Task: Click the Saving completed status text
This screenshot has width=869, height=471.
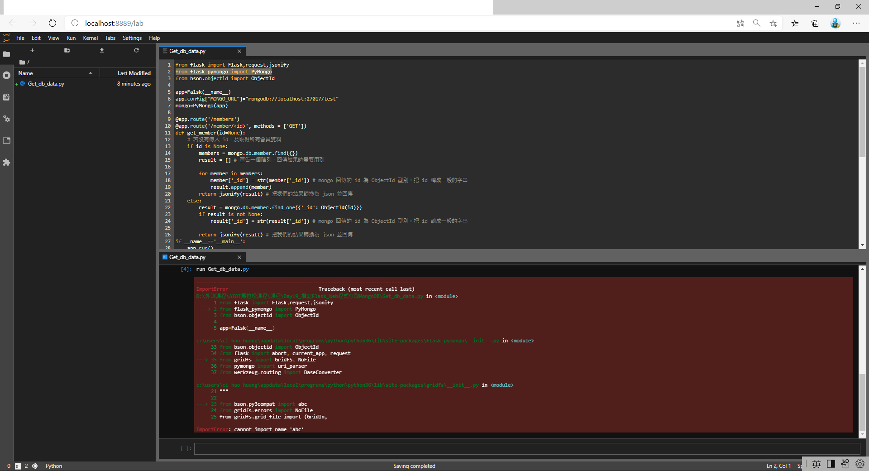Action: (414, 466)
